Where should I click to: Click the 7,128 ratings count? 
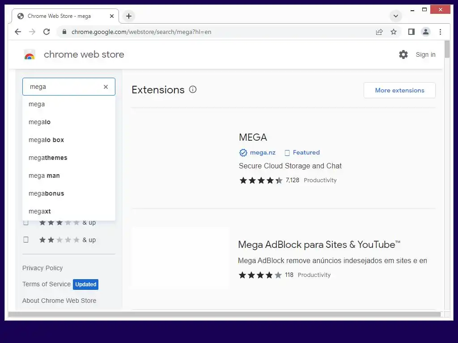coord(293,180)
